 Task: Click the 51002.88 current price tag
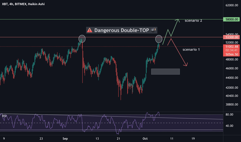pyautogui.click(x=231, y=47)
